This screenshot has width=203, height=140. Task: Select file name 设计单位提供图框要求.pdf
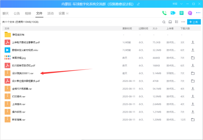point(26,81)
